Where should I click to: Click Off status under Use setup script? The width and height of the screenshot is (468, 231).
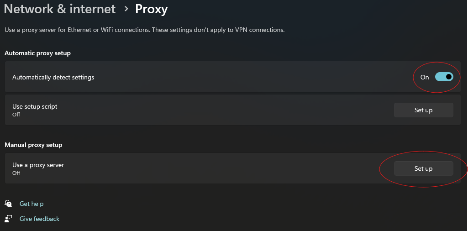pyautogui.click(x=16, y=115)
